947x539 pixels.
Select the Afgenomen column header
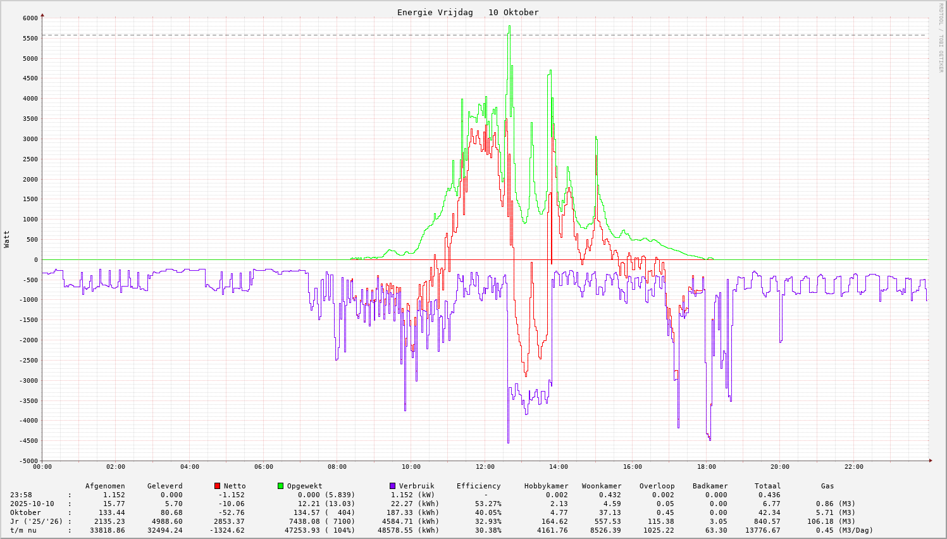105,486
